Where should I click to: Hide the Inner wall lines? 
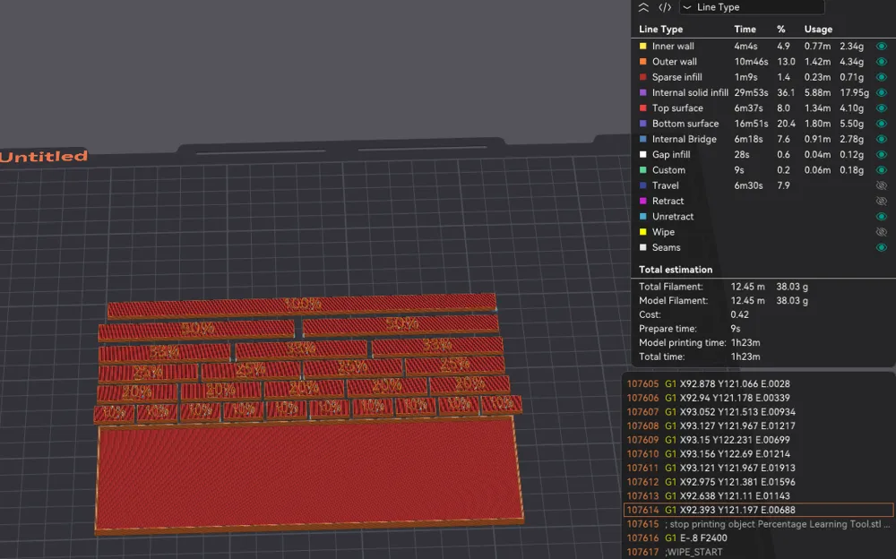[882, 46]
